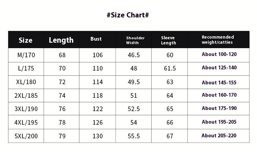Screen dimensions: 257x151
Task: Click the 4XL/195 size cell
Action: coord(26,122)
